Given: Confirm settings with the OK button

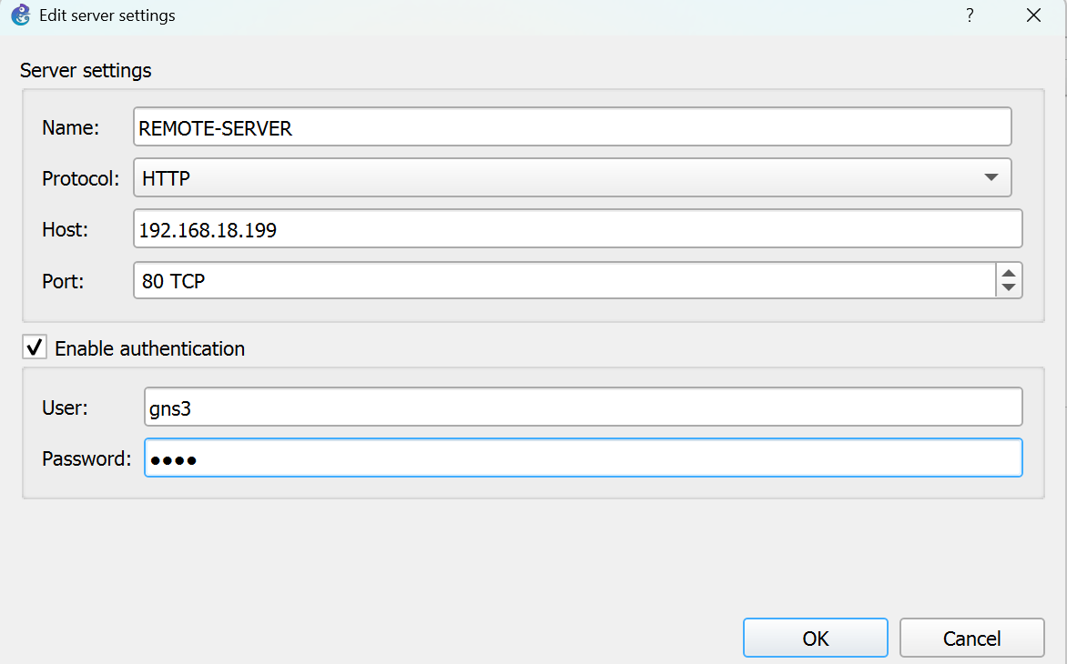Looking at the screenshot, I should coord(815,639).
